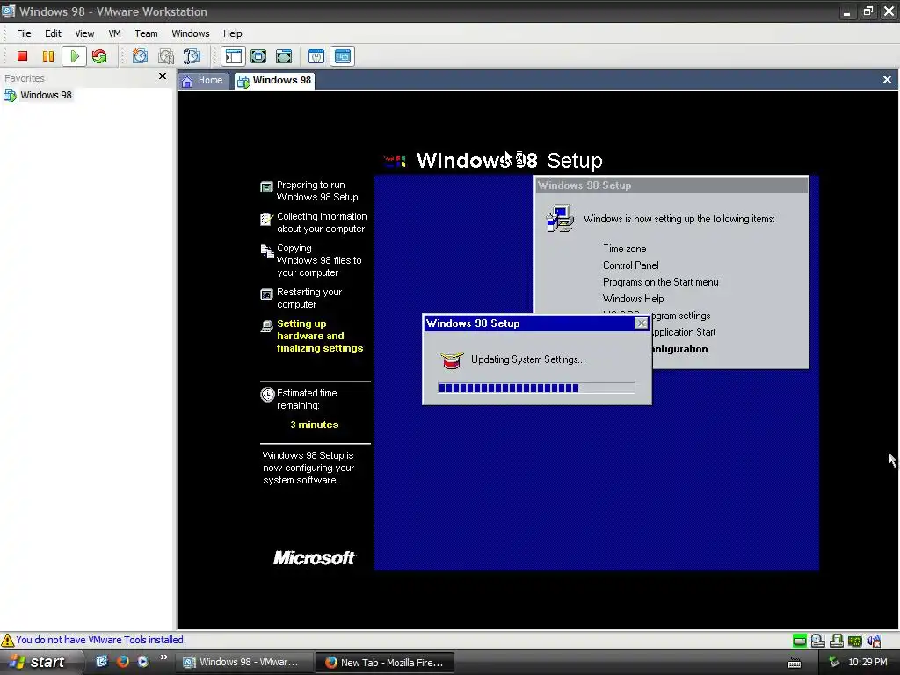Viewport: 900px width, 675px height.
Task: Close the Favorites sidebar panel
Action: click(x=163, y=76)
